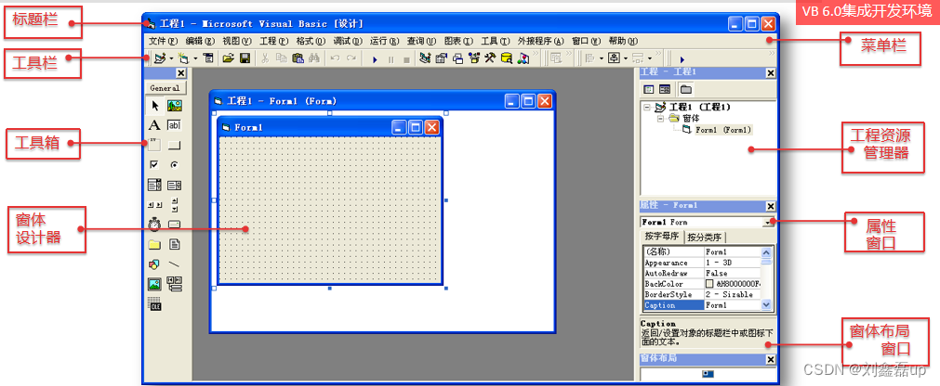Select the OptionButton control in toolbox
The width and height of the screenshot is (940, 386).
tap(175, 164)
